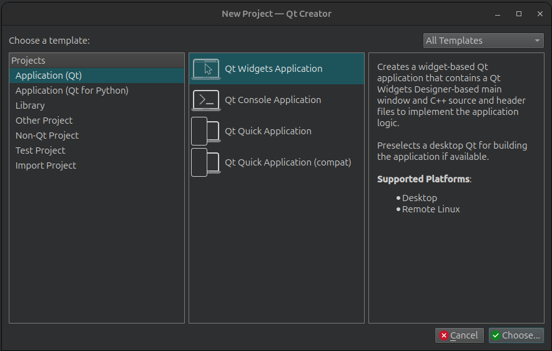
Task: Select the Qt Quick Application label
Action: pyautogui.click(x=268, y=131)
